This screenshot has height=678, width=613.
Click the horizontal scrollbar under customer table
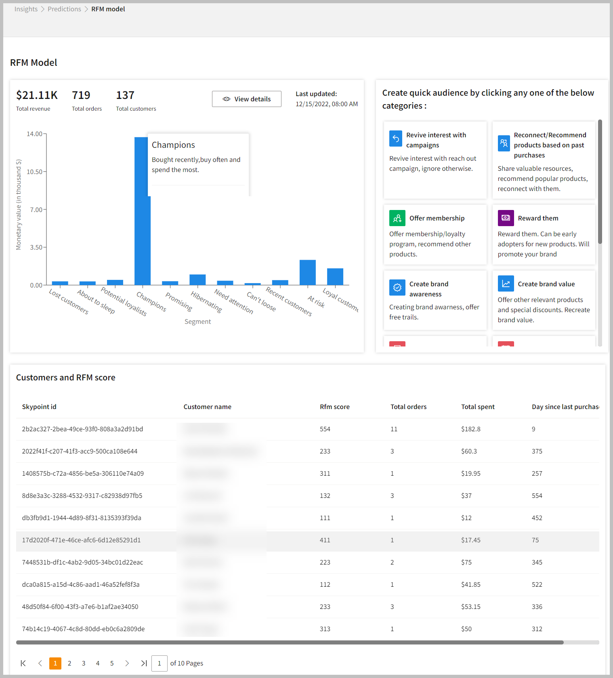pos(290,642)
